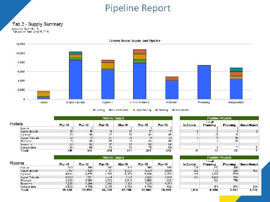270x202 pixels.
Task: Click the Mar-15 column header in Rooms table
Action: 143,164
